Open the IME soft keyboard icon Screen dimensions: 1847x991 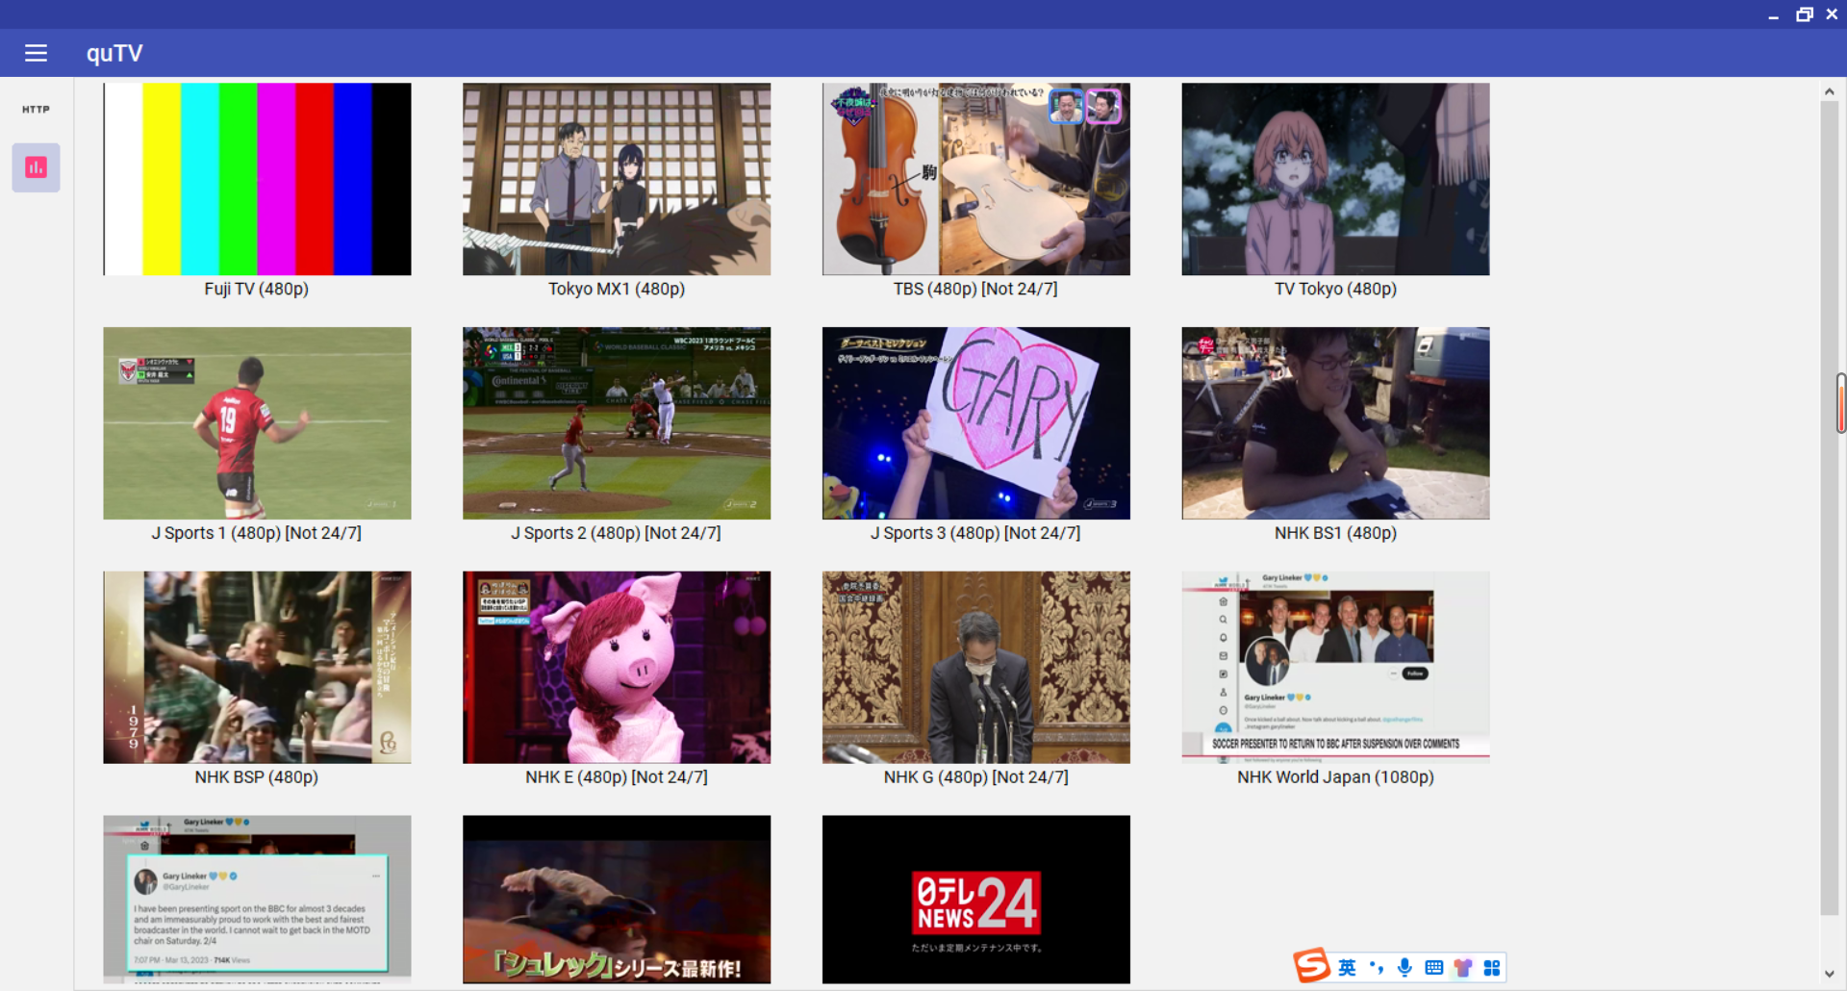pyautogui.click(x=1433, y=968)
